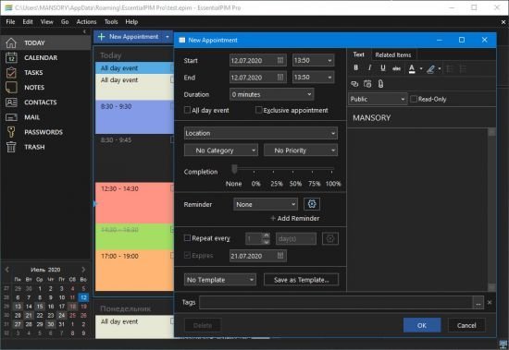Image resolution: width=509 pixels, height=350 pixels.
Task: Confirm appointment with OK button
Action: [422, 325]
